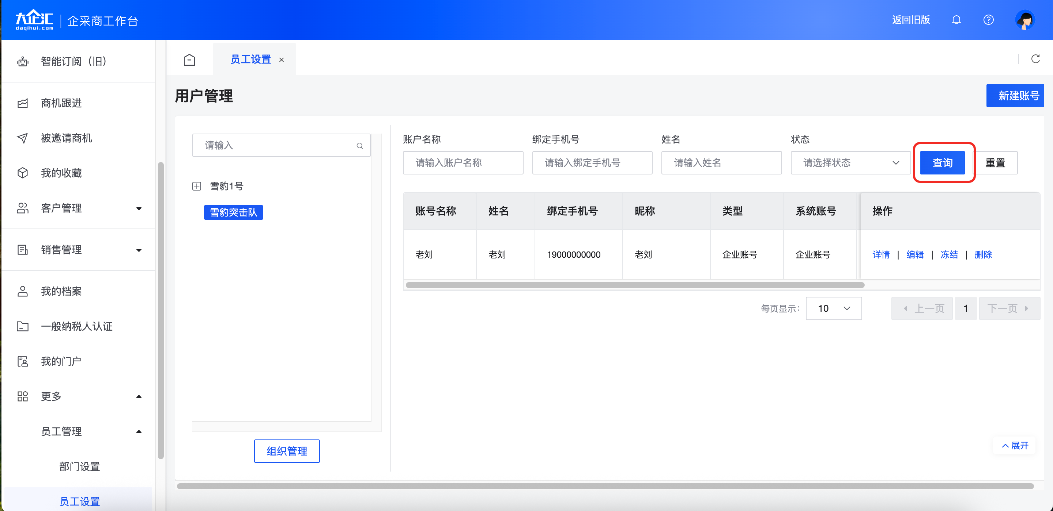Click the 查询 button
Image resolution: width=1053 pixels, height=511 pixels.
pyautogui.click(x=942, y=163)
